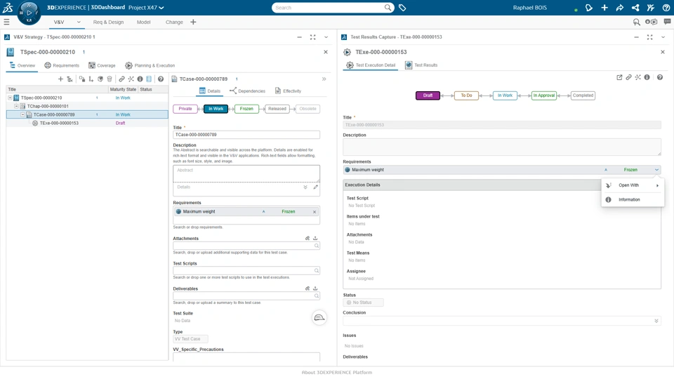The image size is (674, 379).
Task: Click the plus add icon in top bar
Action: click(x=604, y=8)
